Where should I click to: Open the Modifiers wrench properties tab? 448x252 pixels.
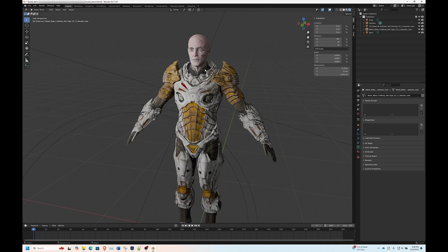358,129
